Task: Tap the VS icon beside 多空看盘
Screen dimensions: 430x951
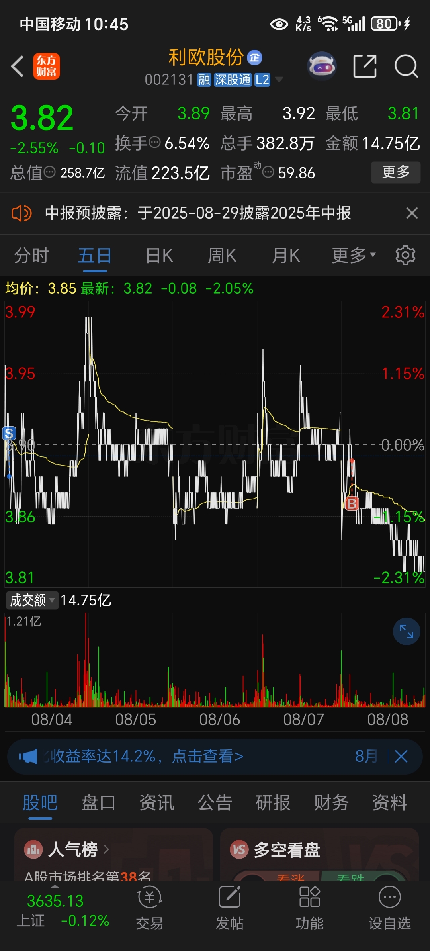Action: coord(239,849)
